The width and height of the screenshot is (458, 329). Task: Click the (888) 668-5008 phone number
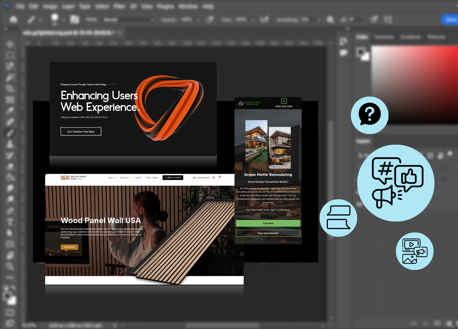(x=284, y=107)
